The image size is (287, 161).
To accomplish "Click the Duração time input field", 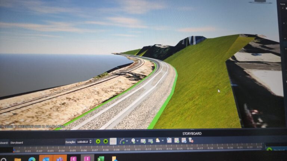I will [83, 142].
